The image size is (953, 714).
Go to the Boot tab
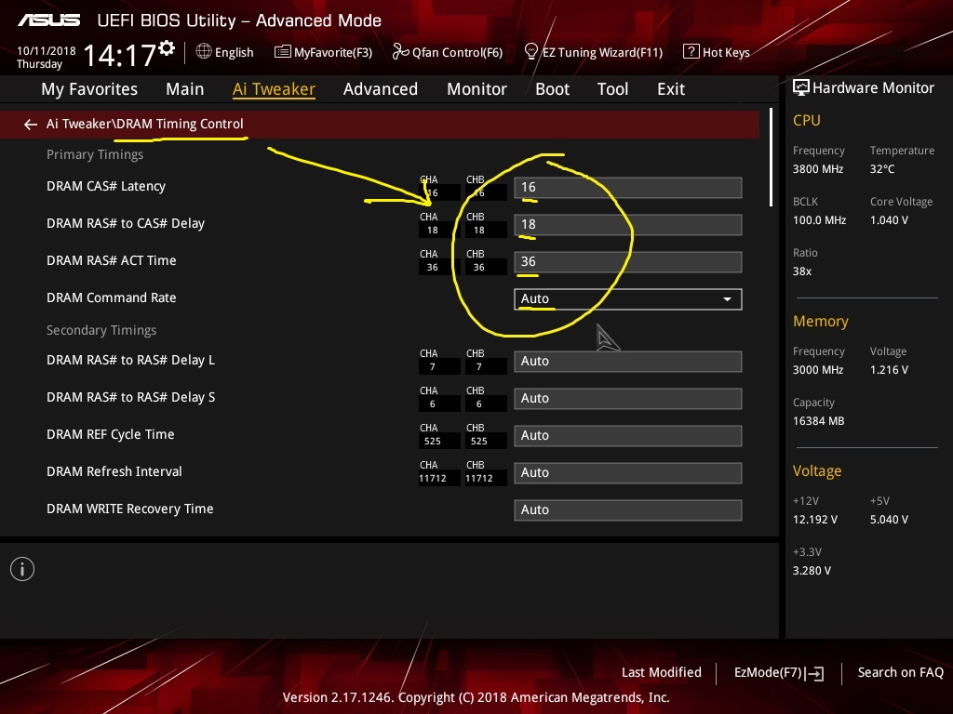(x=552, y=89)
